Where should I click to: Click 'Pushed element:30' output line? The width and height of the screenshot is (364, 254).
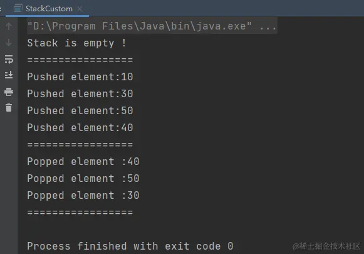coord(80,94)
